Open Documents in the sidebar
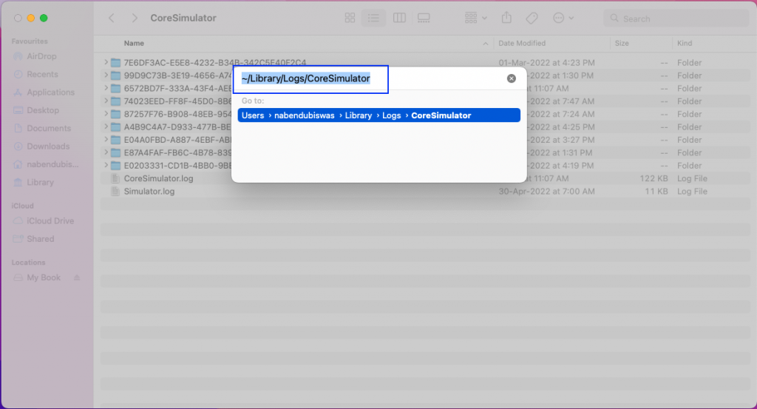This screenshot has height=409, width=757. pyautogui.click(x=49, y=129)
